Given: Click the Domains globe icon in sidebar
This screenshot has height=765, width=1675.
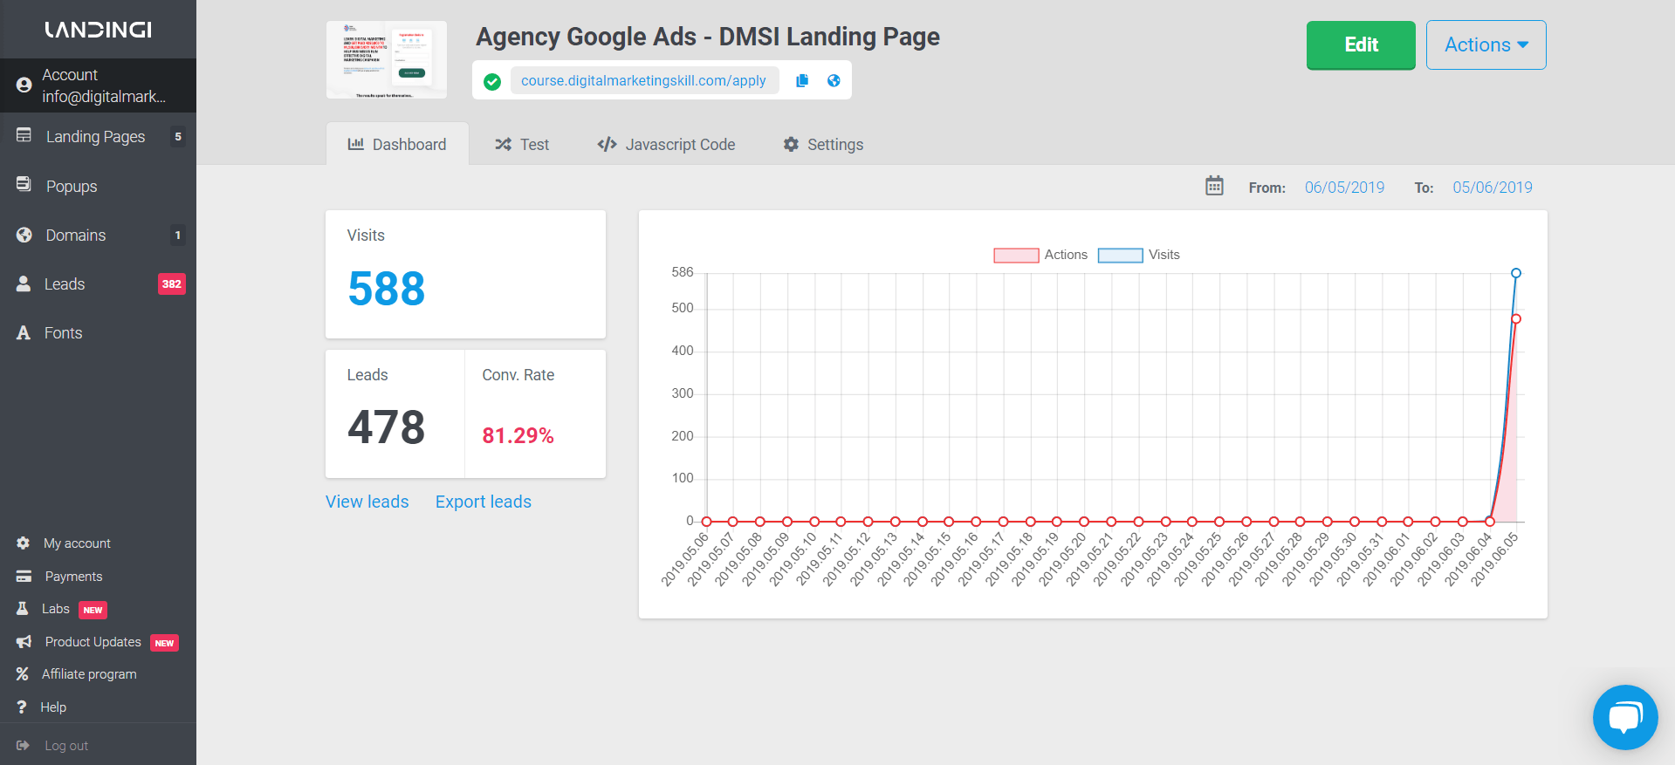Looking at the screenshot, I should 24,235.
